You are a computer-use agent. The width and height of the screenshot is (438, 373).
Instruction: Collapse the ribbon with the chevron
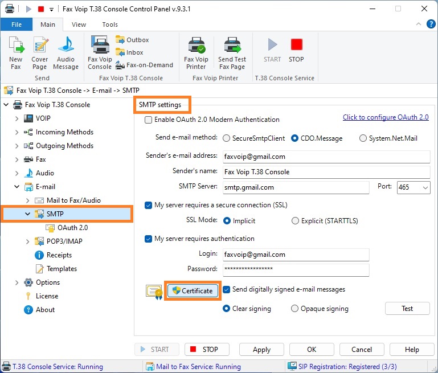(419, 24)
